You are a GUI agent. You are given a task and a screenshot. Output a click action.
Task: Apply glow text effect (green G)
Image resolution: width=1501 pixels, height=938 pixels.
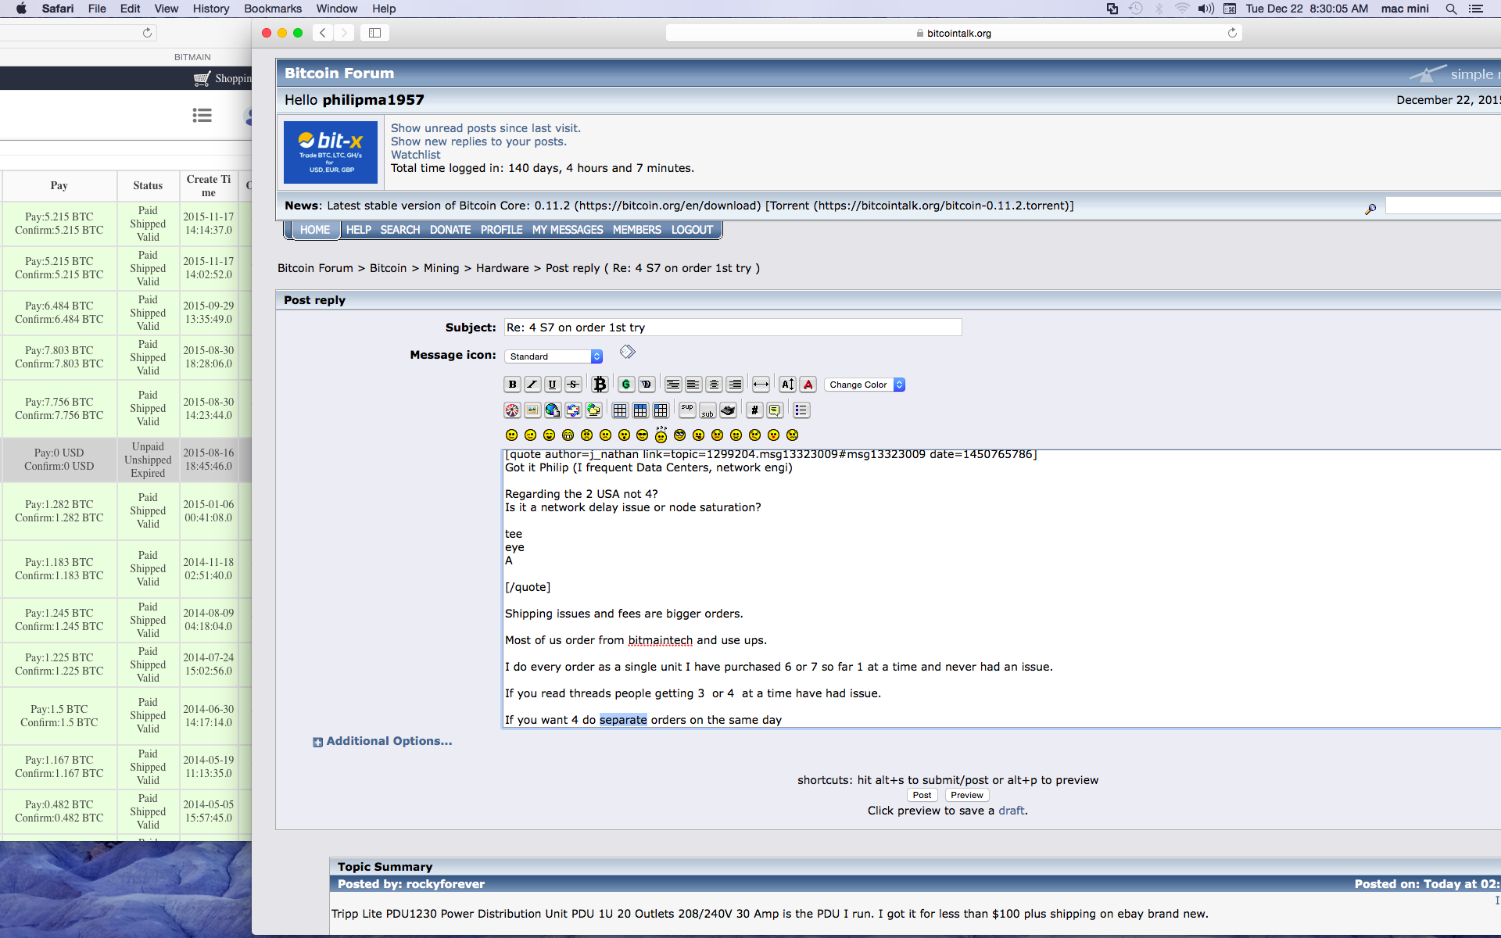click(626, 384)
